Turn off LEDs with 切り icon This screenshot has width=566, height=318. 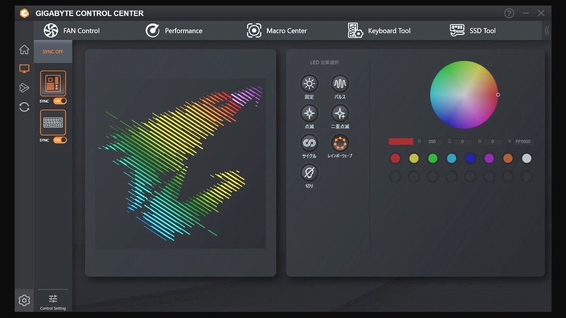coord(309,173)
